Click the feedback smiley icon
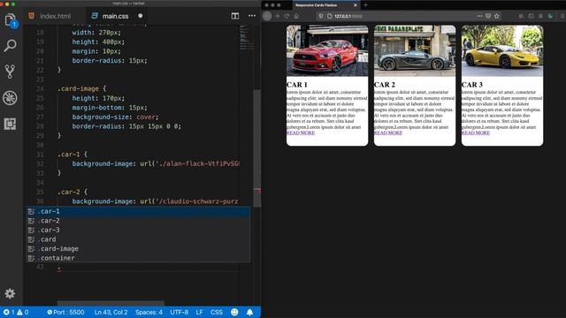Screen dimensions: 566x318 pos(234,312)
